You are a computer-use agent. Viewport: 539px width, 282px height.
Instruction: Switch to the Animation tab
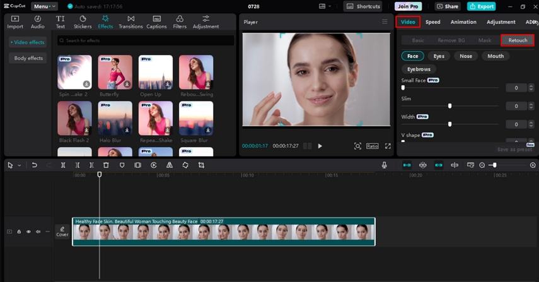pyautogui.click(x=463, y=21)
